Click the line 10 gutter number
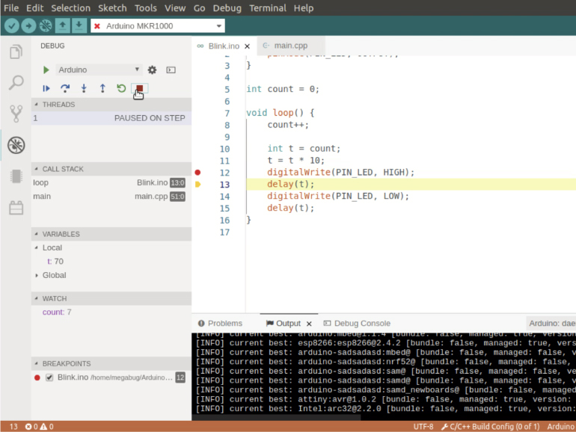Image resolution: width=576 pixels, height=432 pixels. [x=224, y=149]
